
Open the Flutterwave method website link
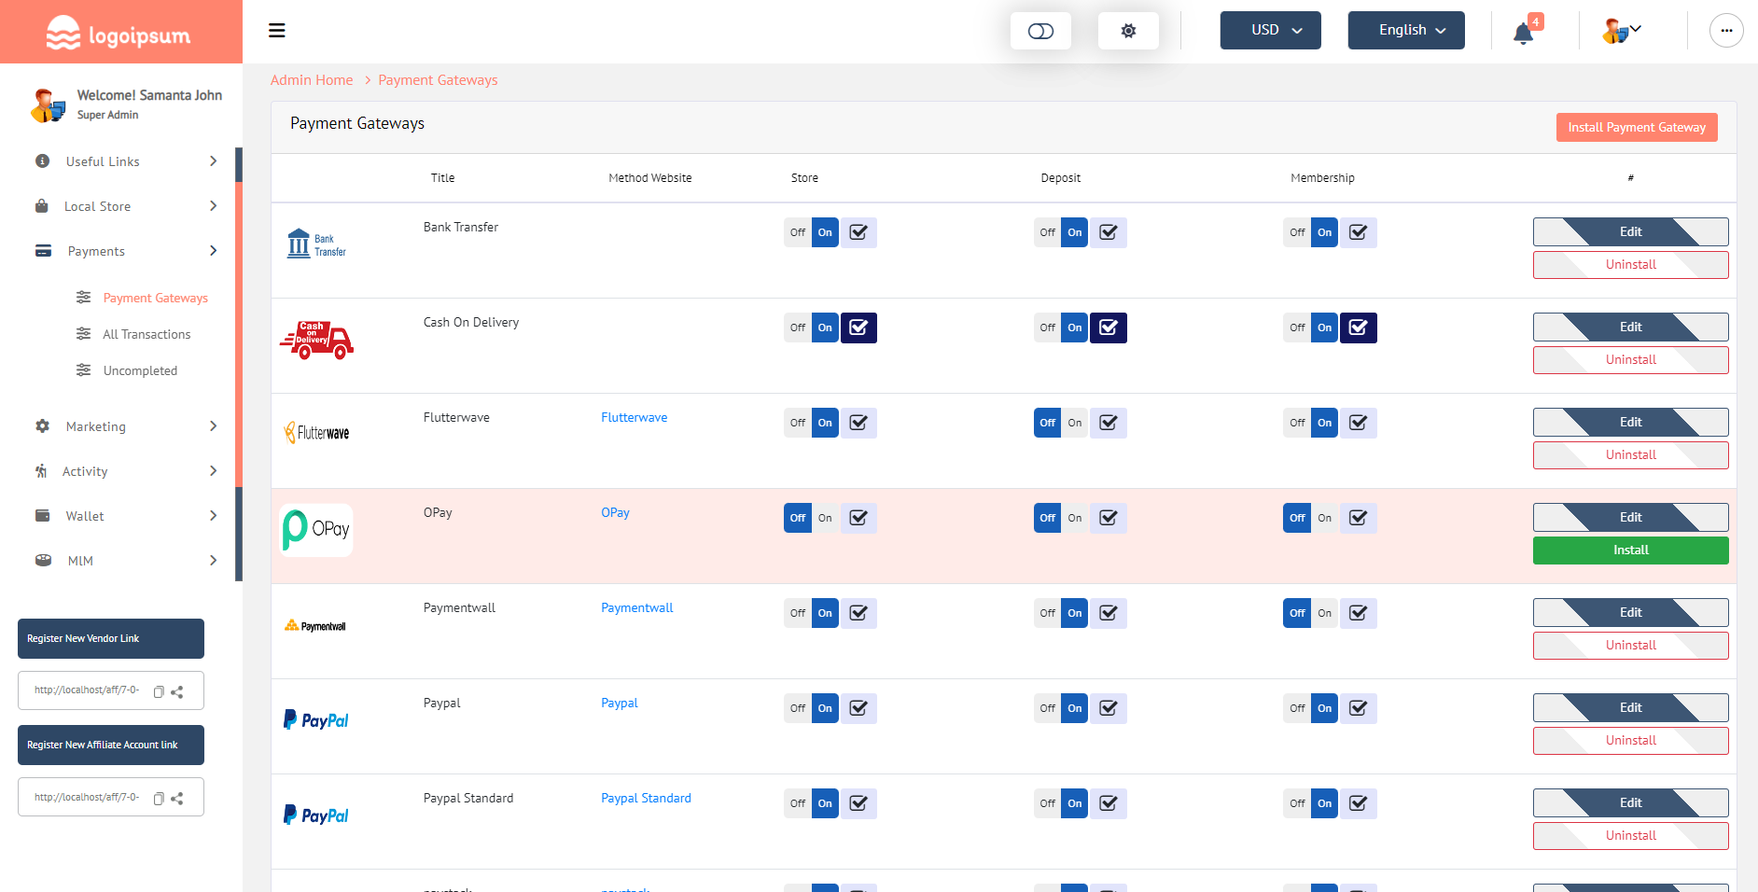(x=634, y=417)
